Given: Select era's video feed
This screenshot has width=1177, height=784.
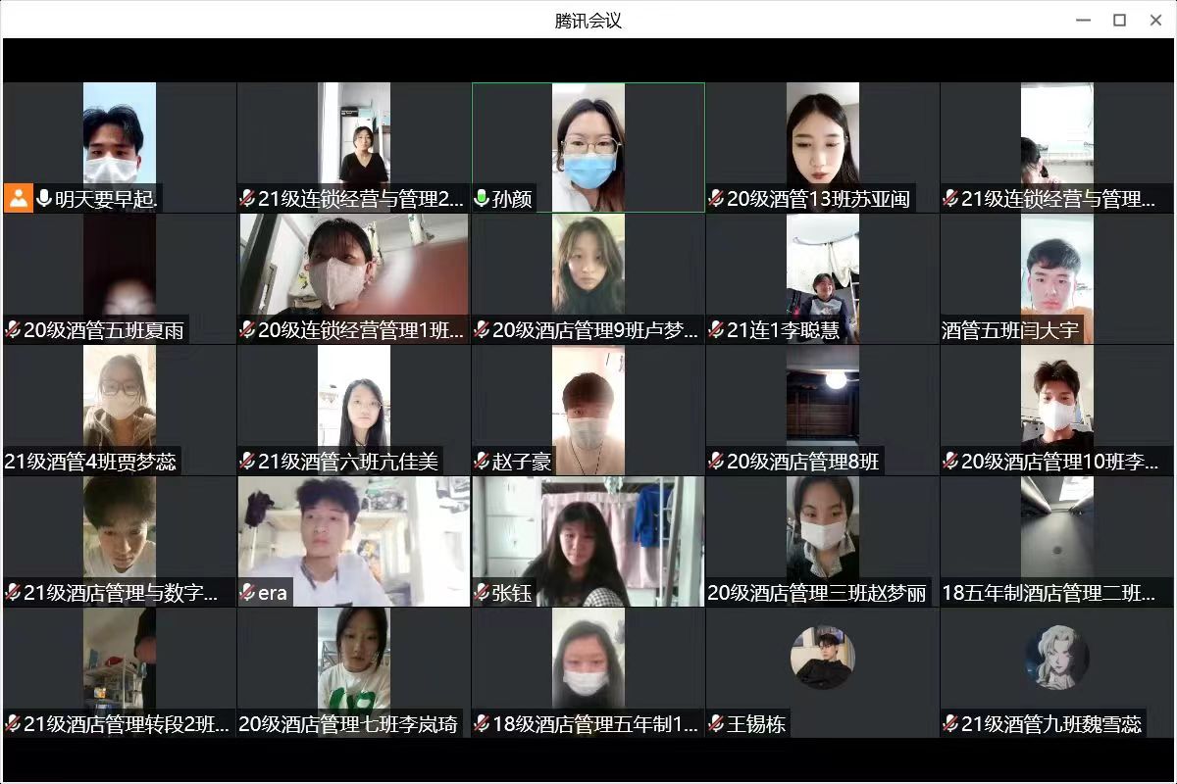Looking at the screenshot, I should (x=354, y=542).
